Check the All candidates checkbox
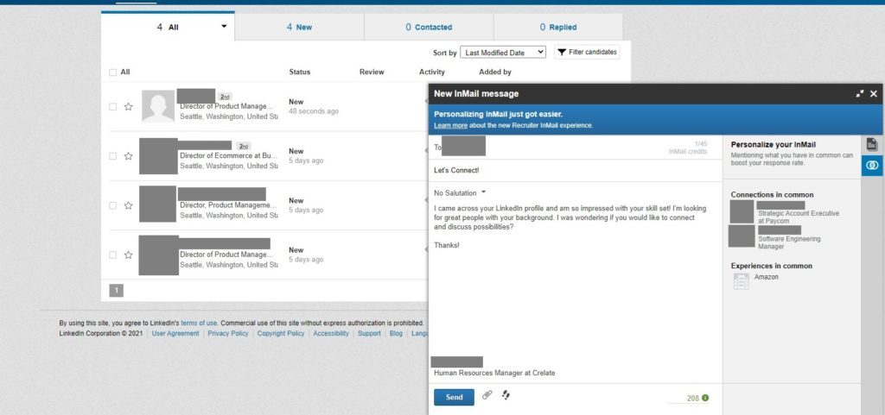The height and width of the screenshot is (415, 885). [x=113, y=72]
